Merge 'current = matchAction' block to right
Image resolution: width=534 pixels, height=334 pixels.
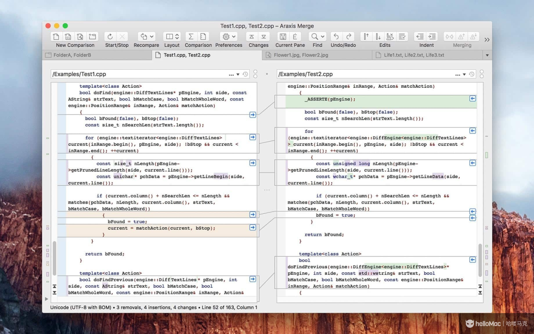click(253, 228)
